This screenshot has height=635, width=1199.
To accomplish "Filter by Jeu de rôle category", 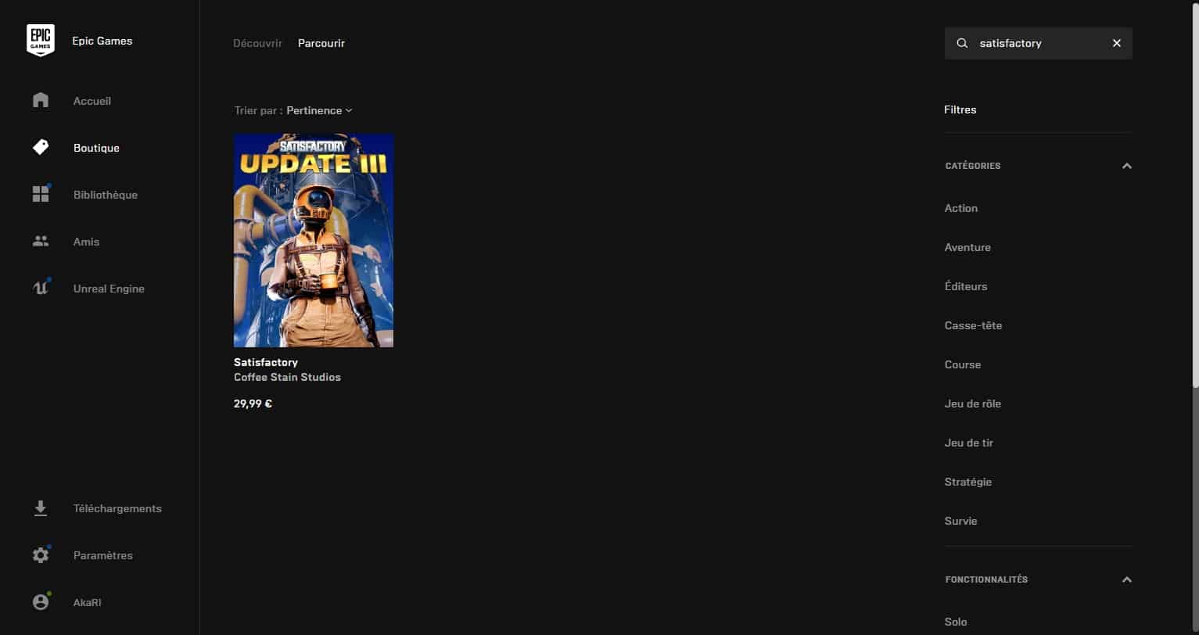I will pos(973,404).
